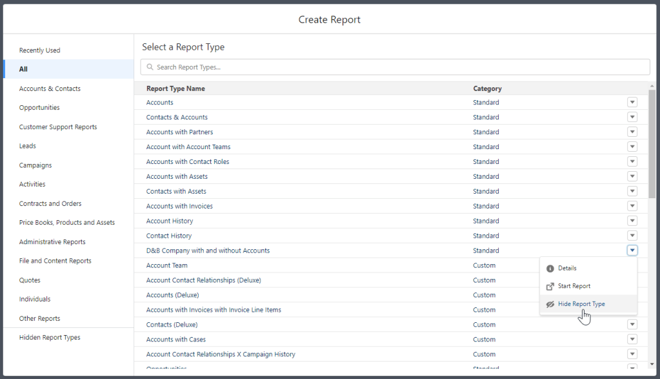Open the dropdown arrow for Accounts row
Viewport: 660px width, 379px height.
[632, 103]
